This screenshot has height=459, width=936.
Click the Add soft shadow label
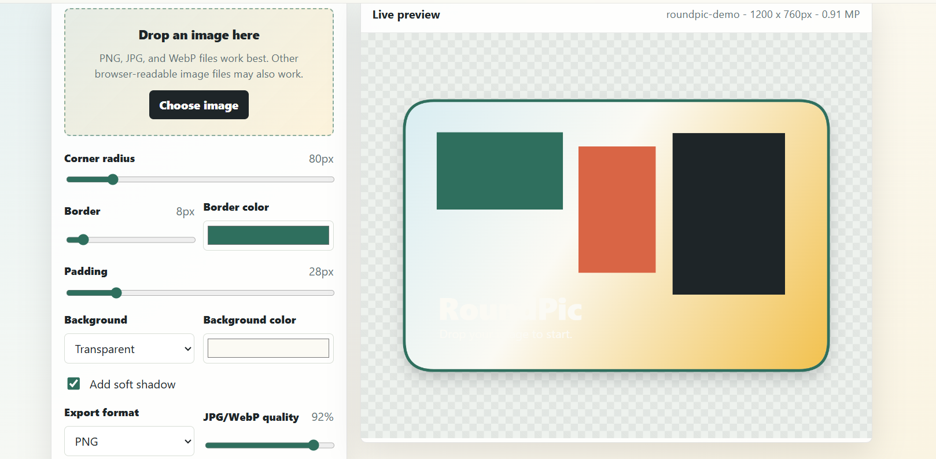[x=132, y=384]
